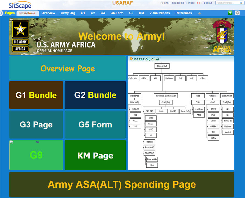
Task: Click the Chief of Staff org box
Action: tap(162, 66)
